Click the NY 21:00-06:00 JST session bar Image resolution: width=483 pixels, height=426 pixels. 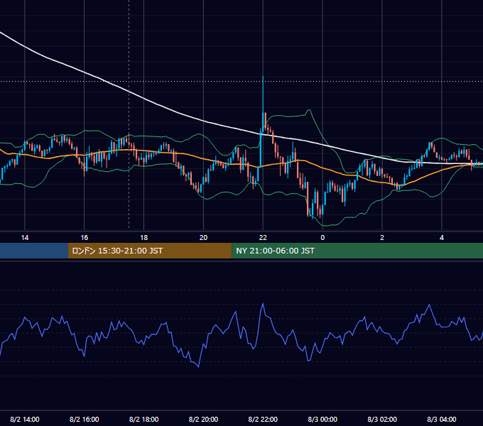tap(357, 251)
